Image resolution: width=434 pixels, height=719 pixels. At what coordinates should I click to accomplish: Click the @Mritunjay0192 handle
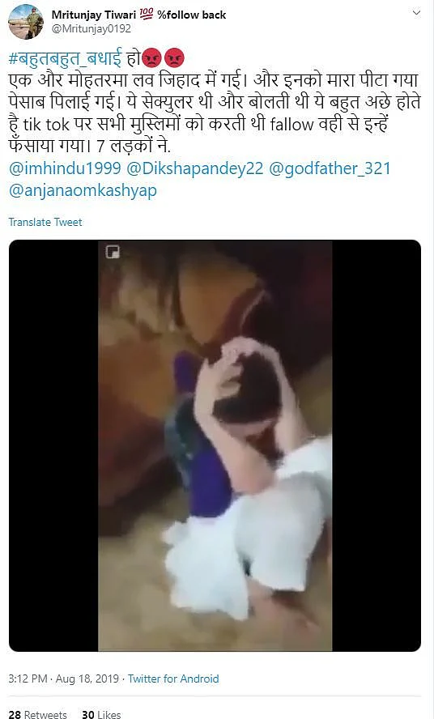point(91,28)
